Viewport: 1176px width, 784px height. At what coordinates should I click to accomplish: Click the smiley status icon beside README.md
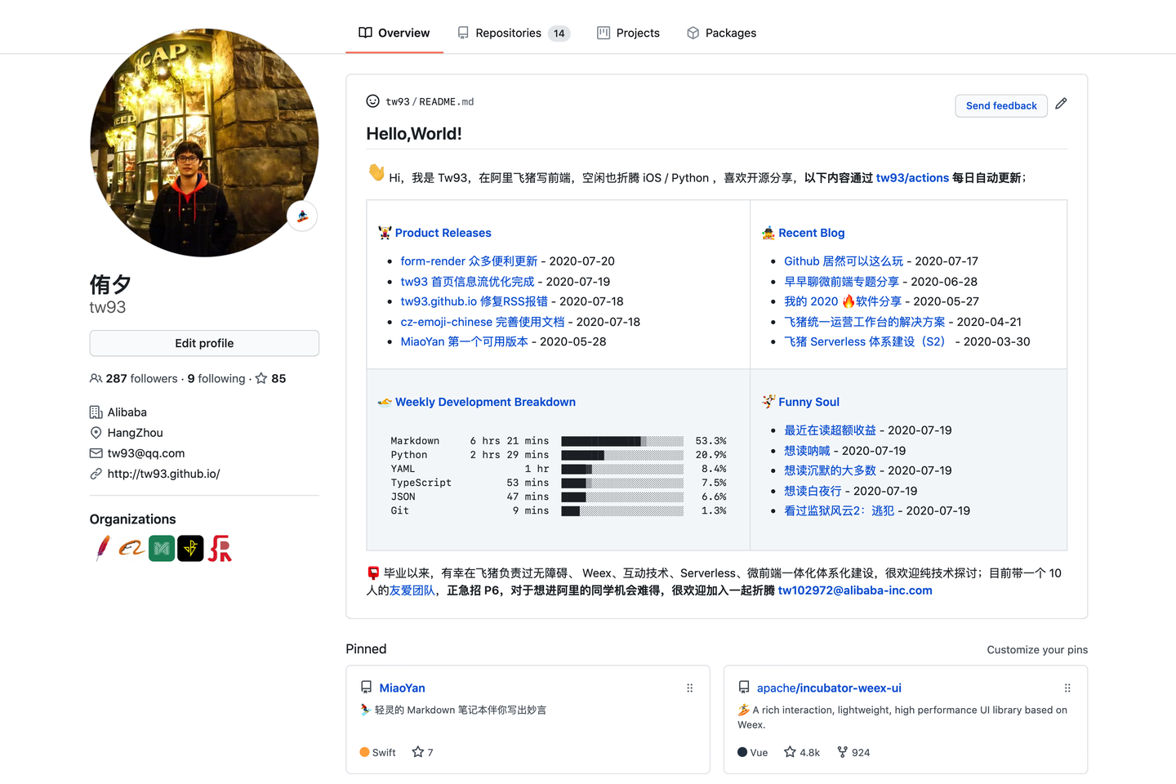(372, 101)
